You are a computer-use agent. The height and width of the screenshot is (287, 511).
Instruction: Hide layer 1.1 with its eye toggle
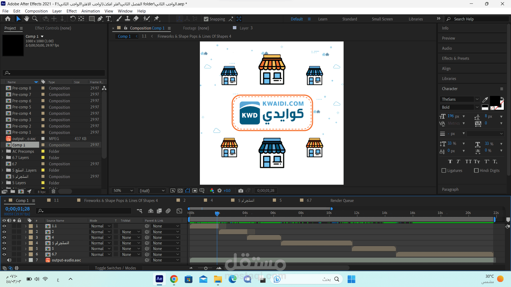coord(4,226)
